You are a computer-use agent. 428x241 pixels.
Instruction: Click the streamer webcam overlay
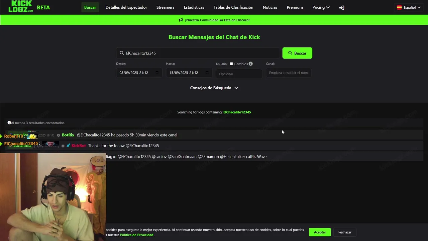(x=53, y=197)
